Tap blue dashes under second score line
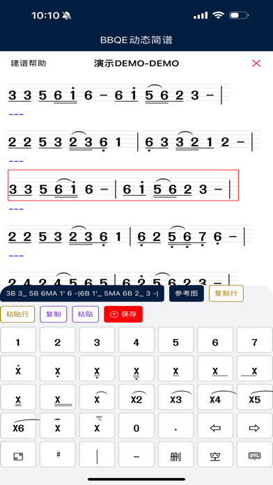The image size is (273, 485). pyautogui.click(x=17, y=161)
